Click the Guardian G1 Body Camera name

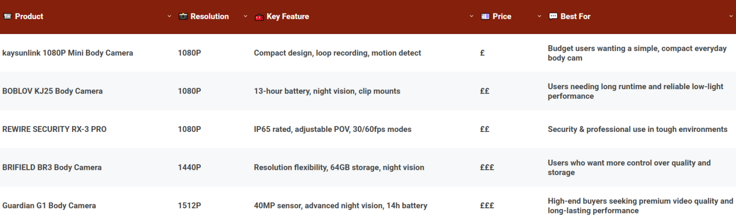click(49, 205)
